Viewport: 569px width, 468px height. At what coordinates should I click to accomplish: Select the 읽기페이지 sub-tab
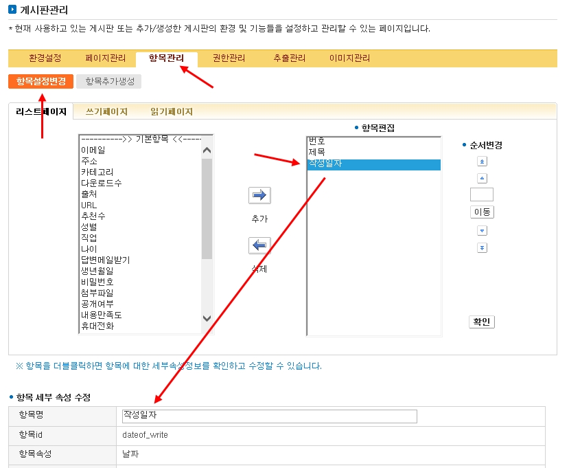[172, 111]
